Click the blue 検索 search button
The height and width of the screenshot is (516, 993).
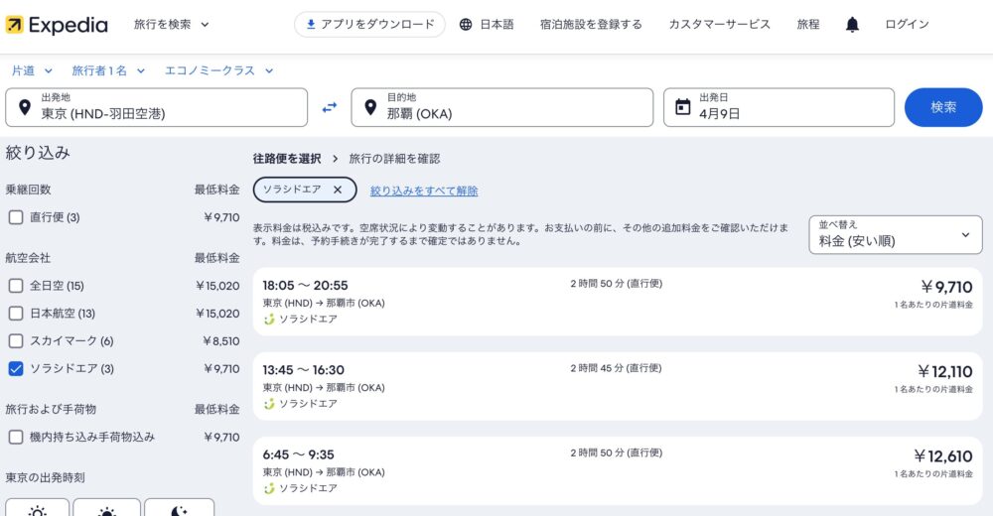coord(943,107)
